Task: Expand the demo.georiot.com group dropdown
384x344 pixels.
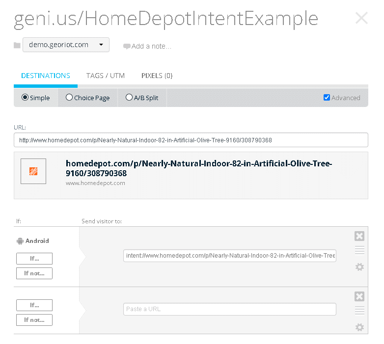Action: (x=66, y=45)
